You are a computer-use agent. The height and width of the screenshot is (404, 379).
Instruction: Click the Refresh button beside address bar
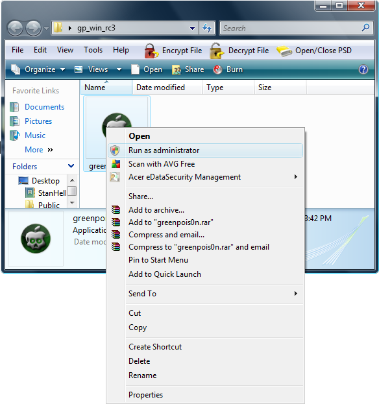[x=207, y=28]
